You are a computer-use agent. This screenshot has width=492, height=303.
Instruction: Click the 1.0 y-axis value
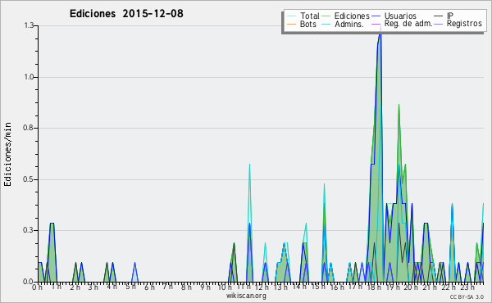coord(29,77)
